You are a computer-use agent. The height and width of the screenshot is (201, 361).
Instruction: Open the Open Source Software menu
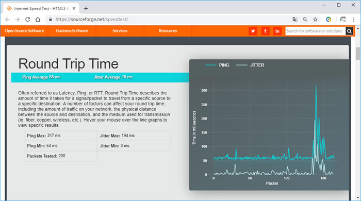point(24,31)
